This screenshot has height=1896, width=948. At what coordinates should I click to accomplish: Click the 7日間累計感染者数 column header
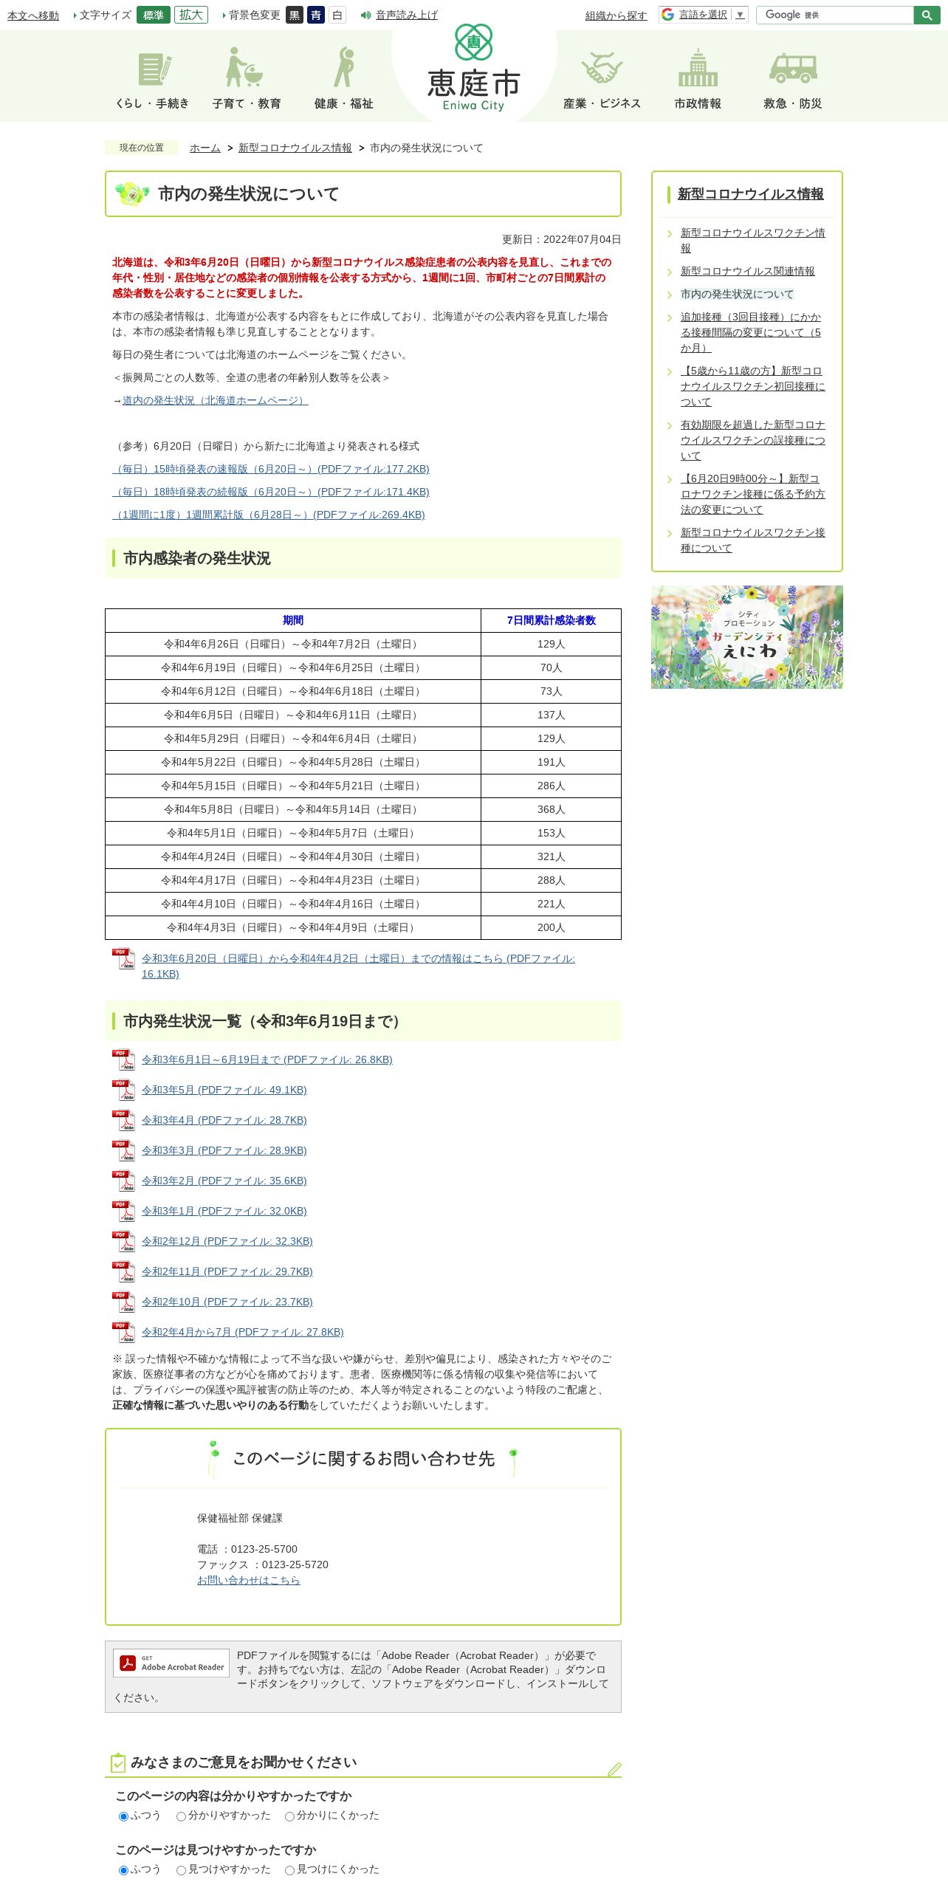coord(551,620)
